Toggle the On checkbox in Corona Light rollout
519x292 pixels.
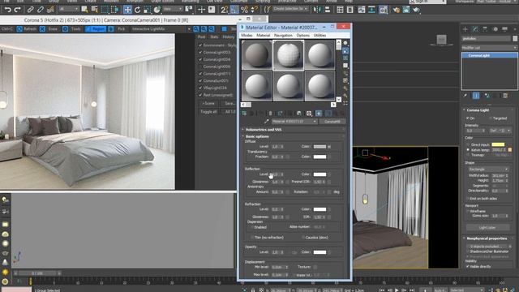468,118
